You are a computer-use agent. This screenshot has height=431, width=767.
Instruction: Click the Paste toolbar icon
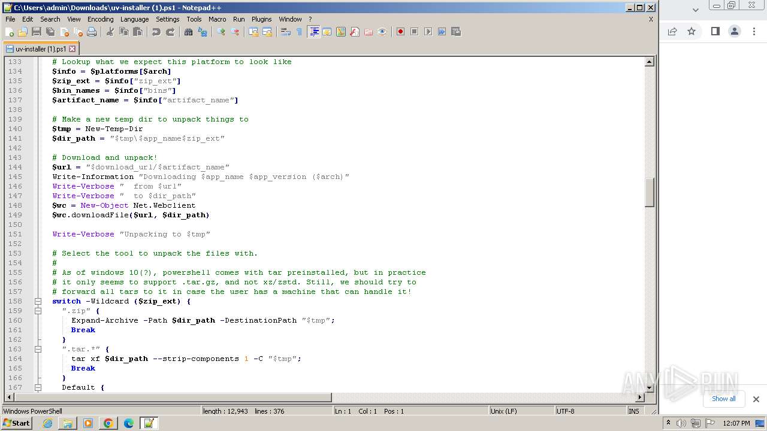click(x=138, y=32)
